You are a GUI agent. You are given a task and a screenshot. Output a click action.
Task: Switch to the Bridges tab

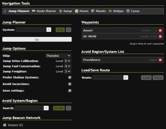pyautogui.click(x=116, y=11)
